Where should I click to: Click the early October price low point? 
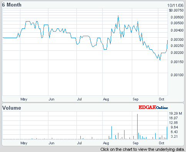[x=160, y=60]
